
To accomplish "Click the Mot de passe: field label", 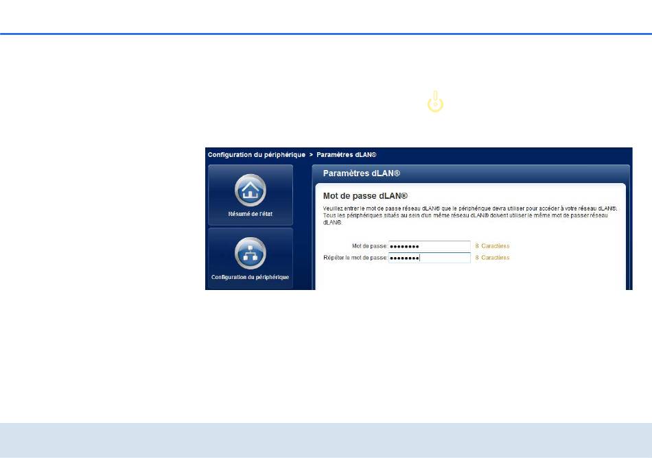I will point(370,246).
